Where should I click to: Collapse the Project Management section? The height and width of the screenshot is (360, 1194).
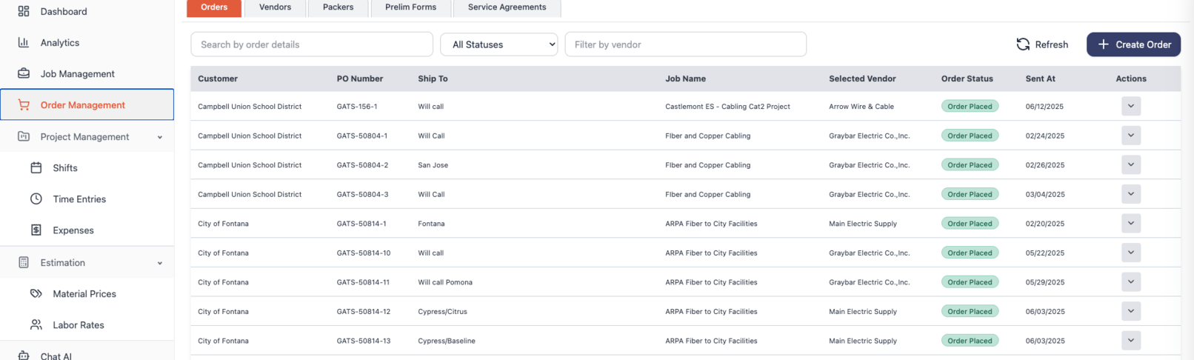point(160,137)
